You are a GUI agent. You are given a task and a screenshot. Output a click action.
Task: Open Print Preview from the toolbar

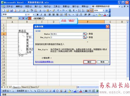[27, 11]
